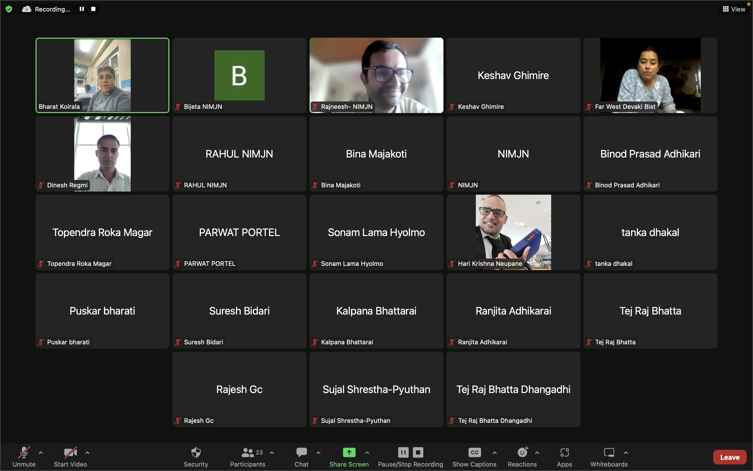Click the large 'Binod Prasad Adhikari' tile name
753x471 pixels.
pos(650,154)
